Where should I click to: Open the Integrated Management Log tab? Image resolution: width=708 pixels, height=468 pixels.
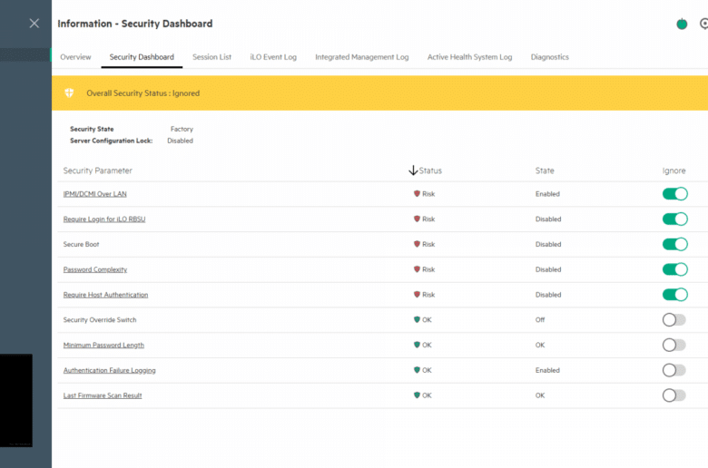pyautogui.click(x=361, y=57)
